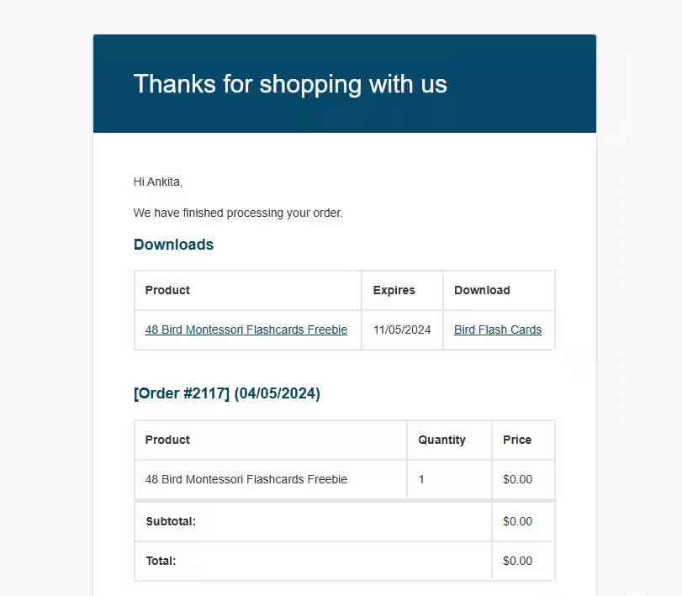The image size is (682, 596).
Task: Open the 48 Bird Montessori Flashcards Freebie link
Action: 246,330
